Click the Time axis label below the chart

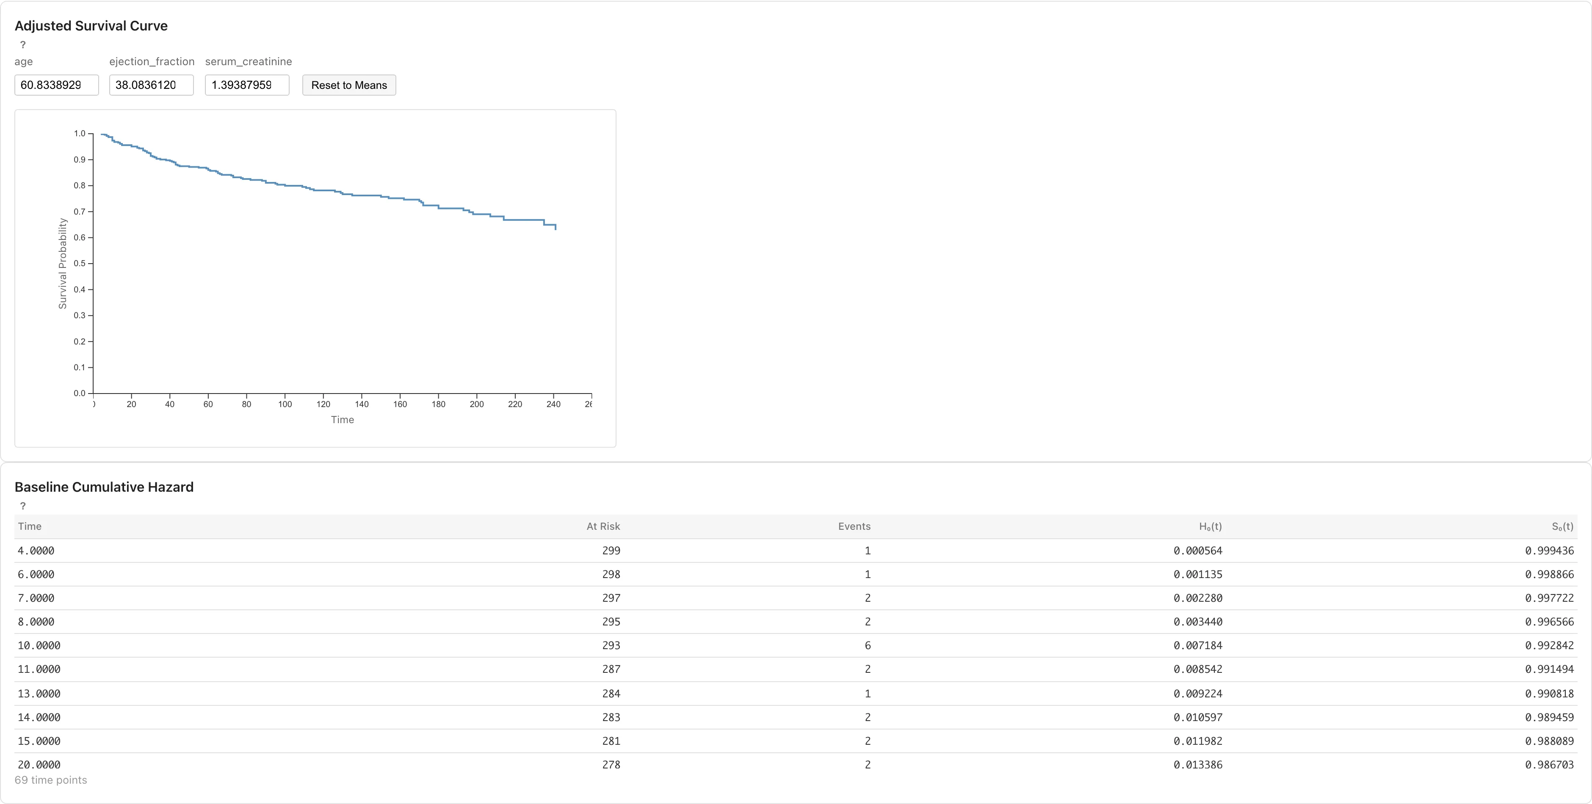point(343,420)
